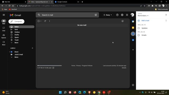
Task: Open the Windows Start menu
Action: 60,92
